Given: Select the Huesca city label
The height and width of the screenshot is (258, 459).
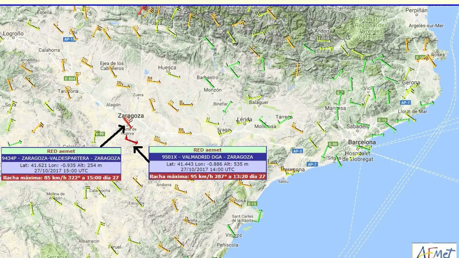Looking at the screenshot, I should coord(167,67).
